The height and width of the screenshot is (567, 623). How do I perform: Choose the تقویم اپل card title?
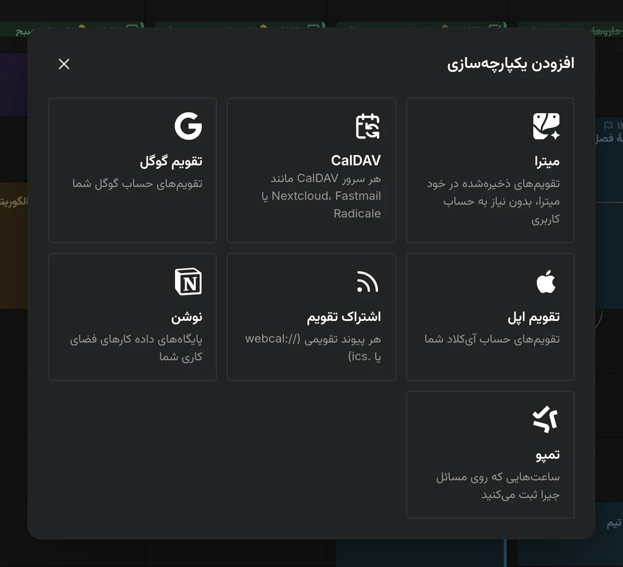click(534, 317)
